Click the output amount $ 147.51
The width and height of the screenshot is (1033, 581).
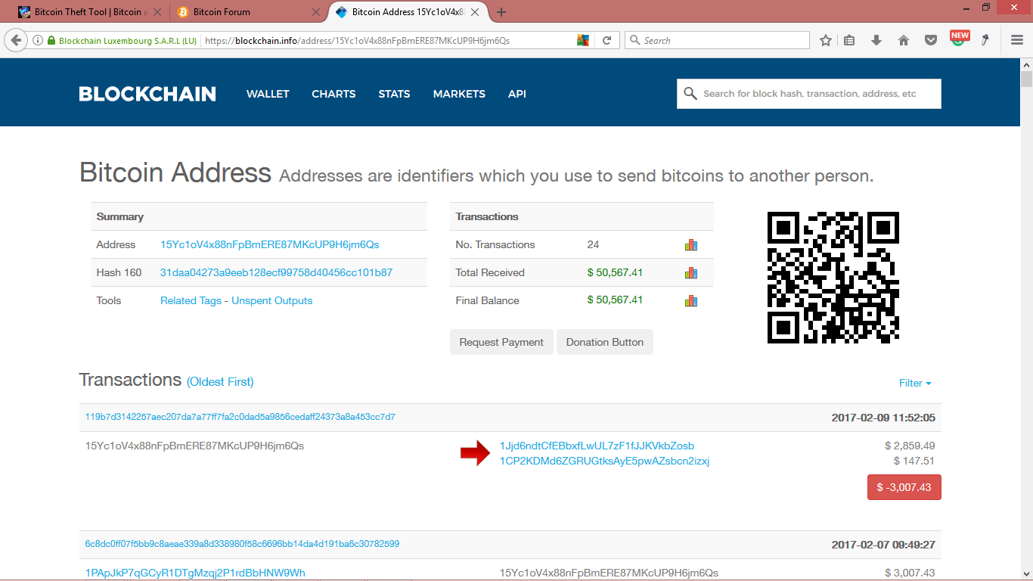914,461
